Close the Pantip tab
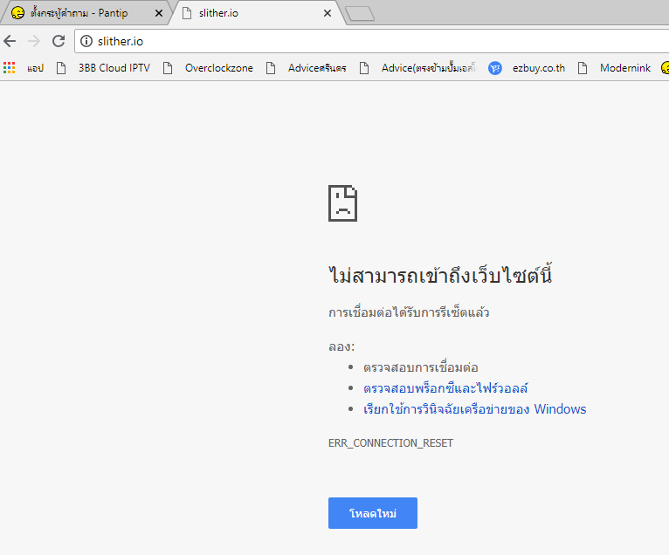The width and height of the screenshot is (669, 555). 159,13
